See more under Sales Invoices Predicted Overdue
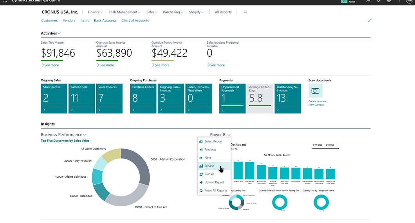Viewport: 415px width, 223px height. (x=216, y=65)
